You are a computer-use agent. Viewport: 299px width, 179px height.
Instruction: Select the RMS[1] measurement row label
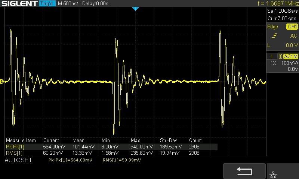pyautogui.click(x=14, y=153)
